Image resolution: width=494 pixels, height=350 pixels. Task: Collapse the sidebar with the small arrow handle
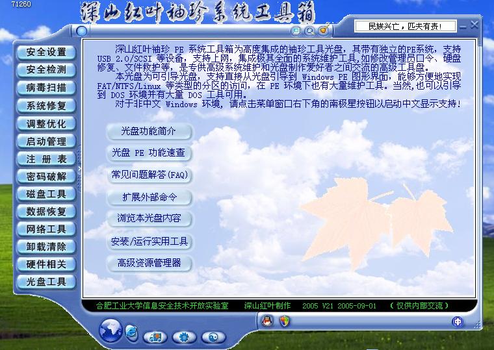pyautogui.click(x=80, y=169)
